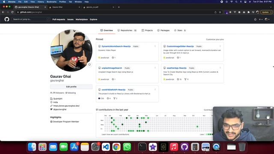The image size is (274, 154).
Task: Open the Packages tab
Action: pos(164,30)
